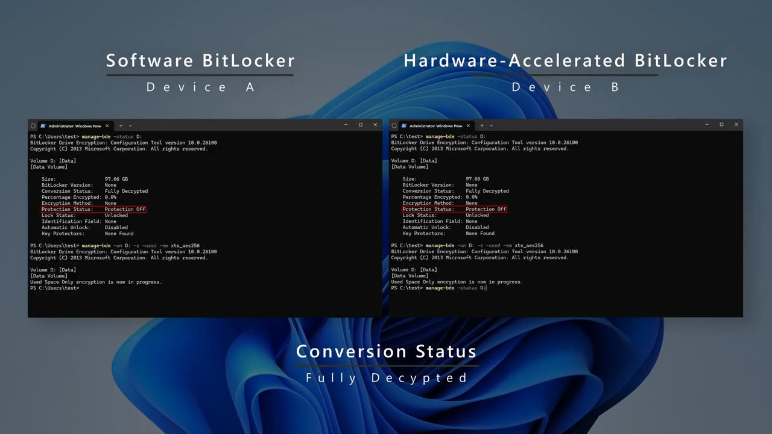Viewport: 772px width, 434px height.
Task: Click highlighted Protection Status line in left terminal
Action: [x=93, y=209]
